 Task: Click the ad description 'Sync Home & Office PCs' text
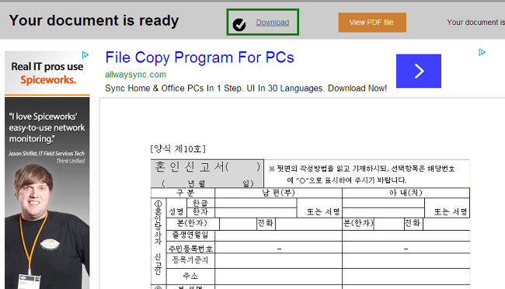coord(246,89)
